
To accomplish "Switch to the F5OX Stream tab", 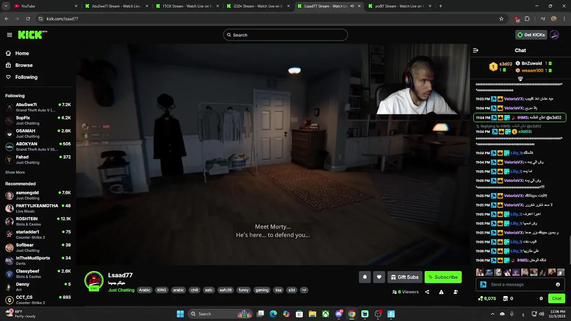I will (x=188, y=6).
